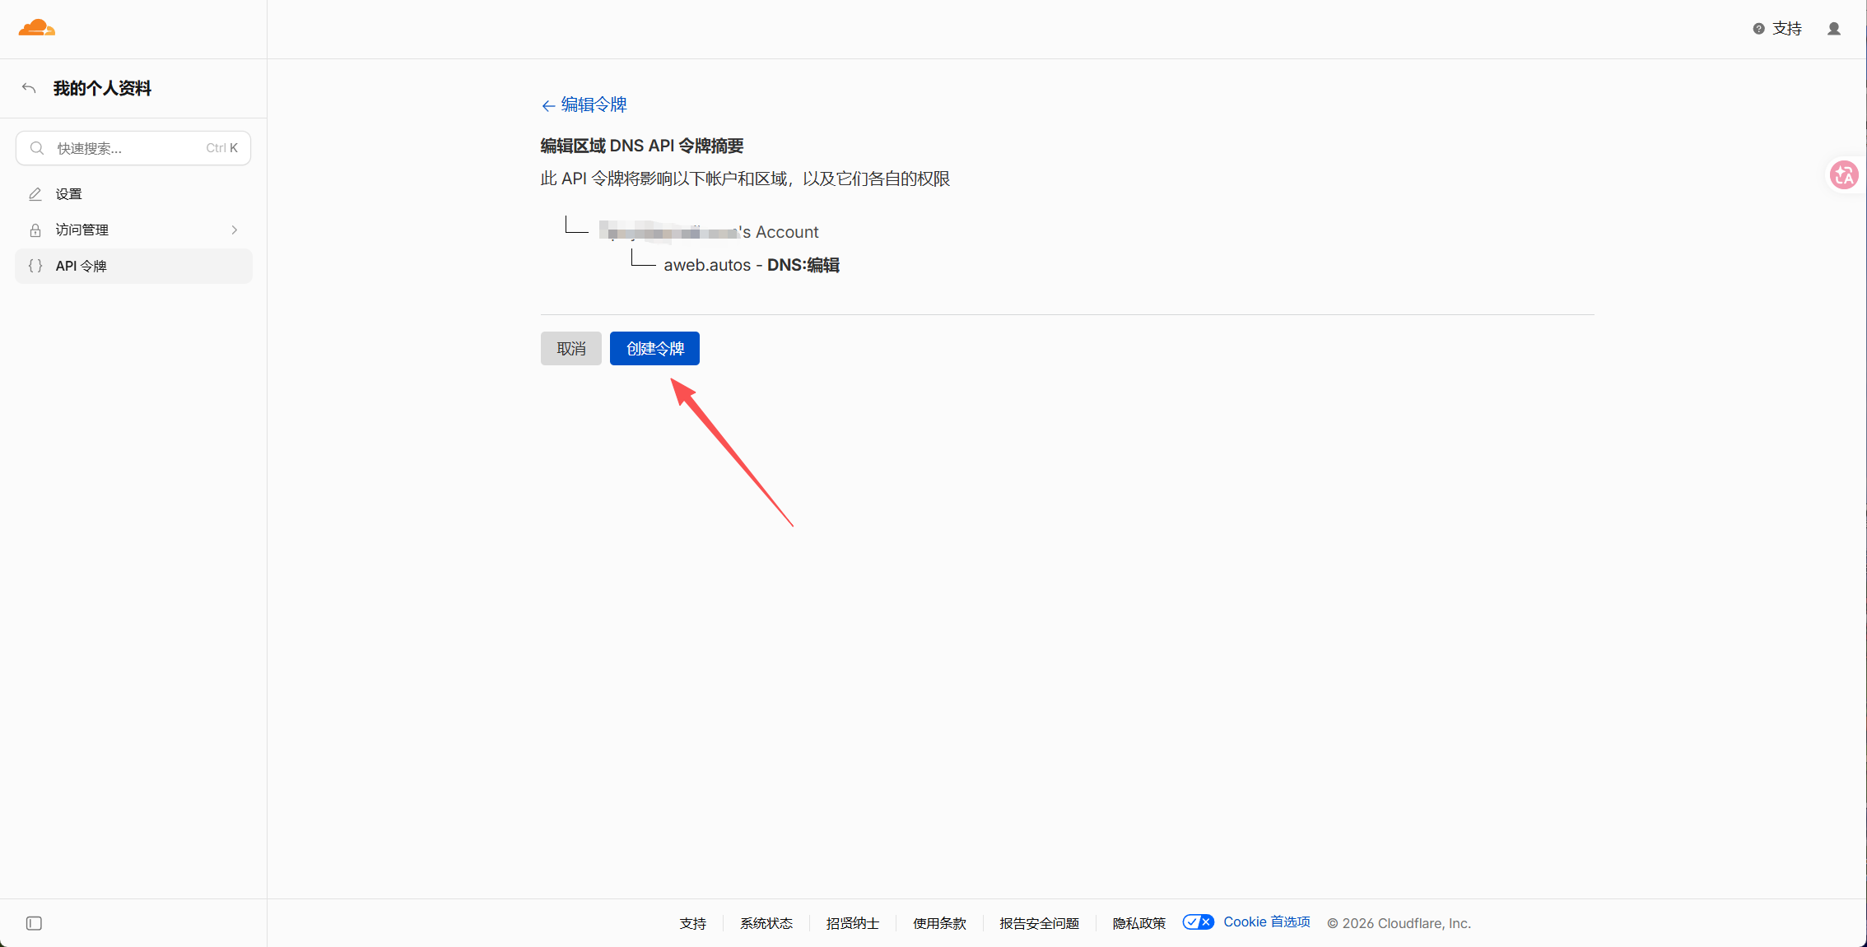1867x947 pixels.
Task: Click the 取消 button
Action: (571, 349)
